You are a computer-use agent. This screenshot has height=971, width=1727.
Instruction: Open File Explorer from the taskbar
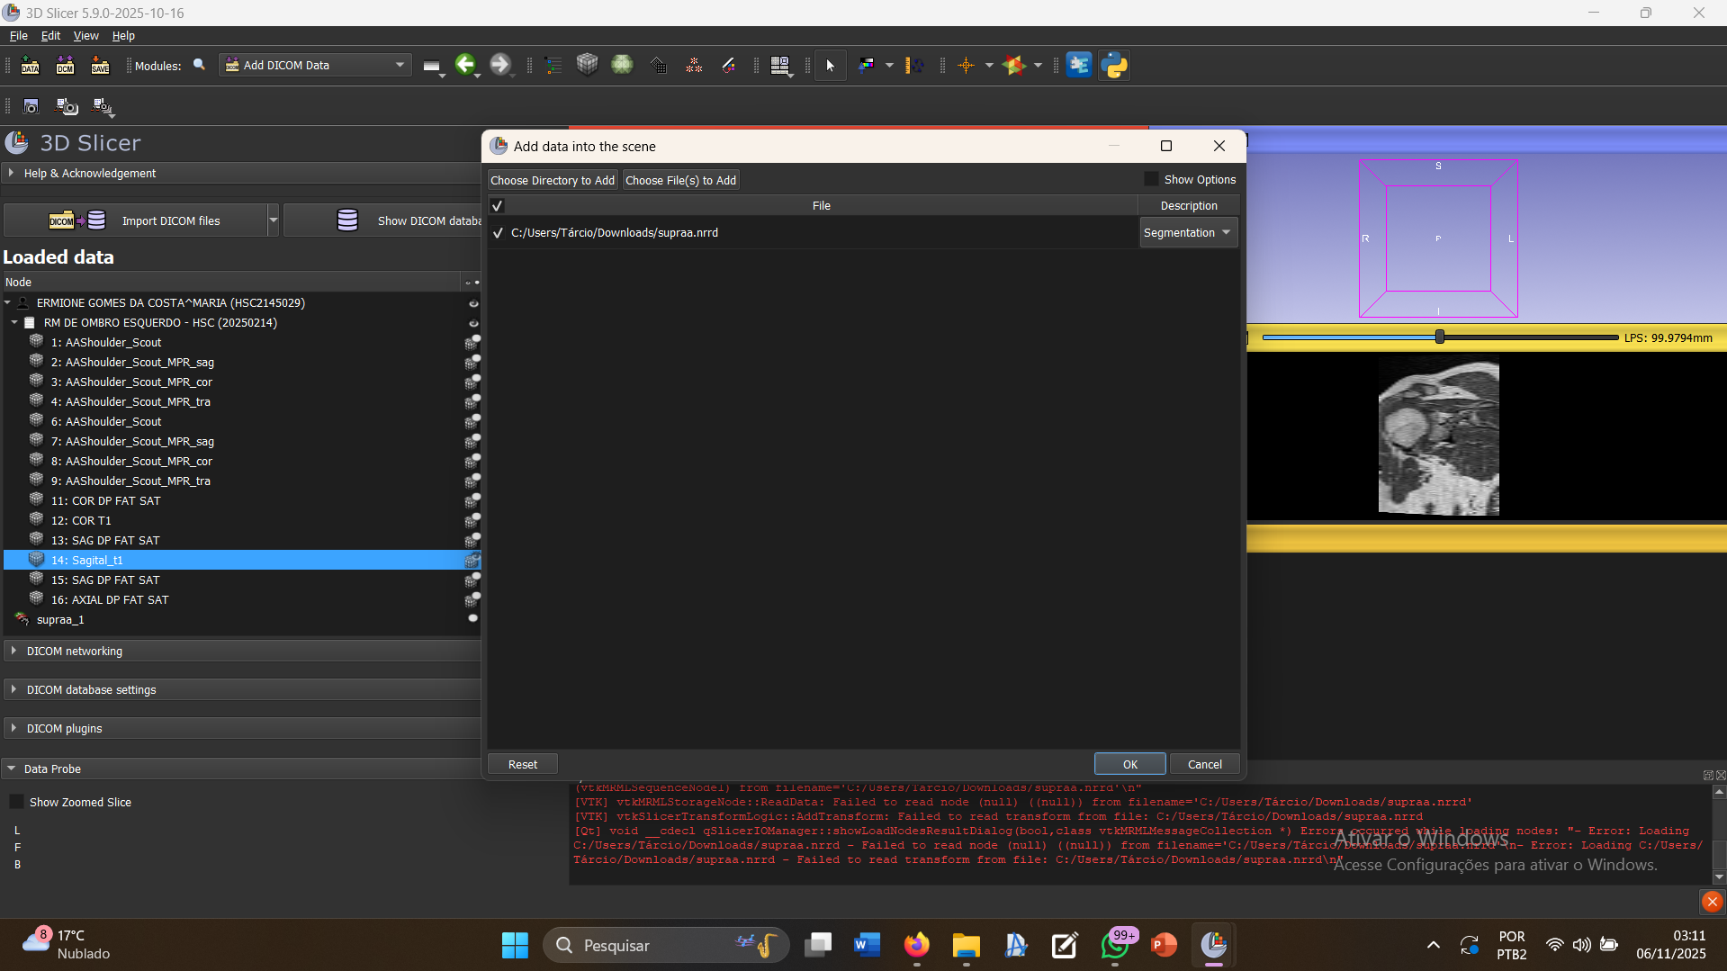966,945
